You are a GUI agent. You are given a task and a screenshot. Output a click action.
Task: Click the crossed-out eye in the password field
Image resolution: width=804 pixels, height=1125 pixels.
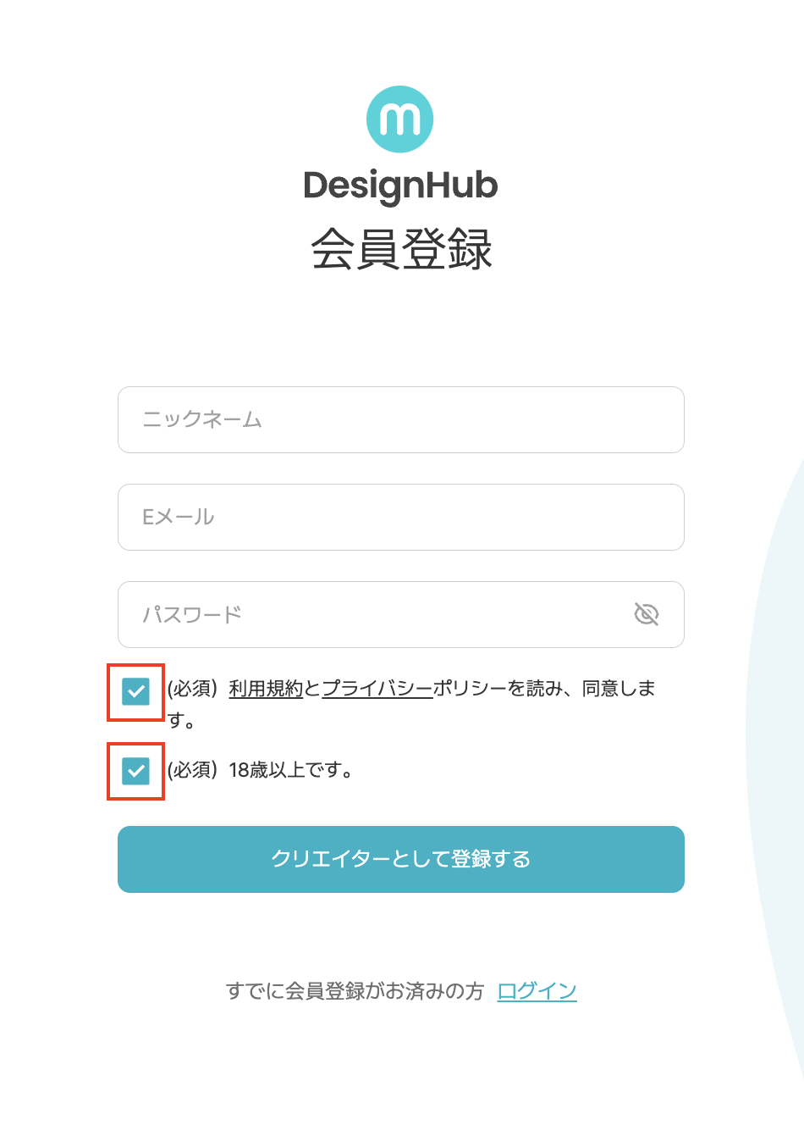(x=646, y=615)
